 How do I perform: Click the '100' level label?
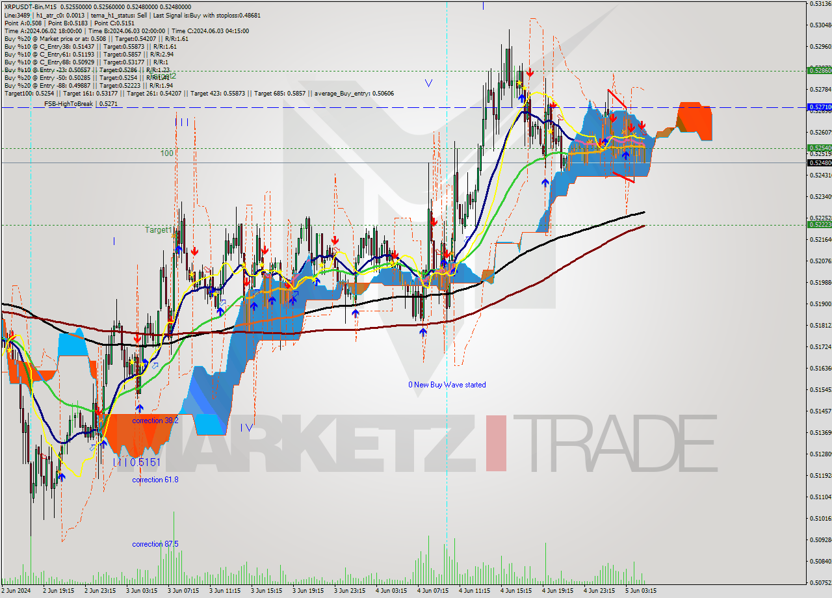pos(167,153)
